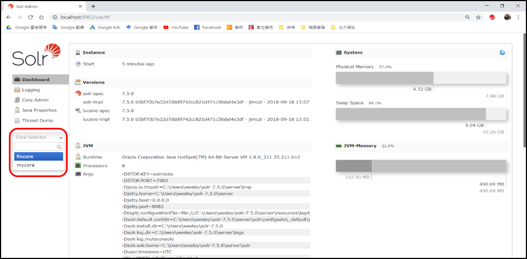This screenshot has height=259, width=527.
Task: Click the Core Selector dropdown
Action: point(39,137)
